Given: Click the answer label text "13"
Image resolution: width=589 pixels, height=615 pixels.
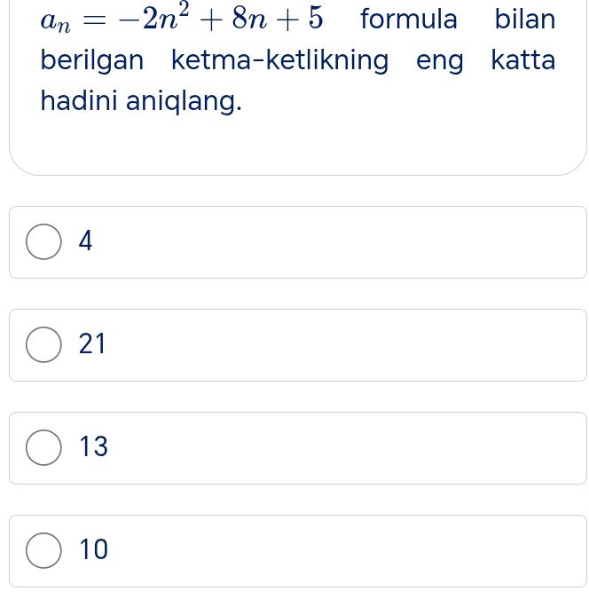Looking at the screenshot, I should click(93, 447).
